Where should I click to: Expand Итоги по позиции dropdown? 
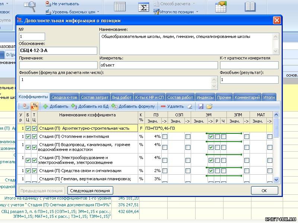coord(177,12)
